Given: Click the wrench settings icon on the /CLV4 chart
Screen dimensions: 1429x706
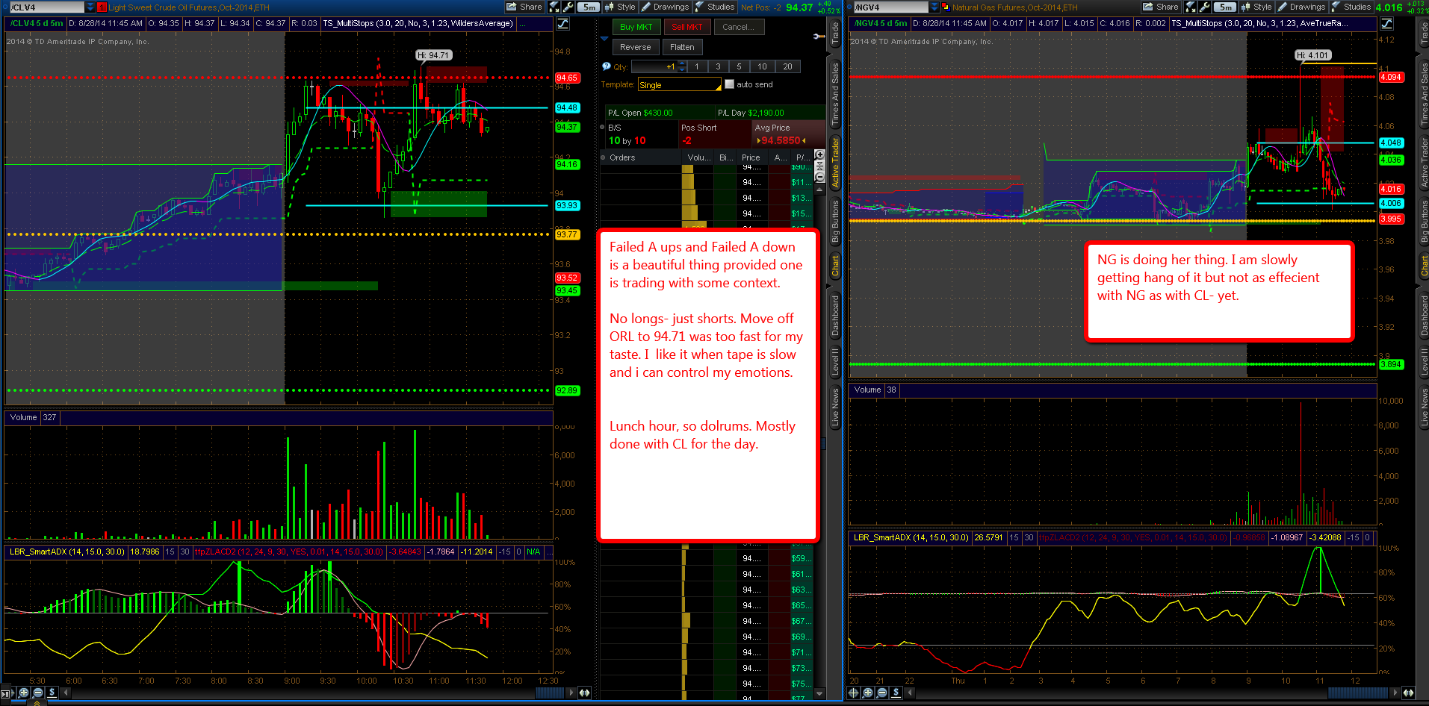Looking at the screenshot, I should [568, 7].
